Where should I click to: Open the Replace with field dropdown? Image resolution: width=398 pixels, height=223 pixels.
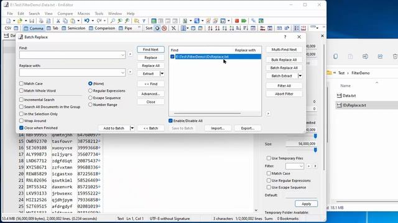(123, 72)
